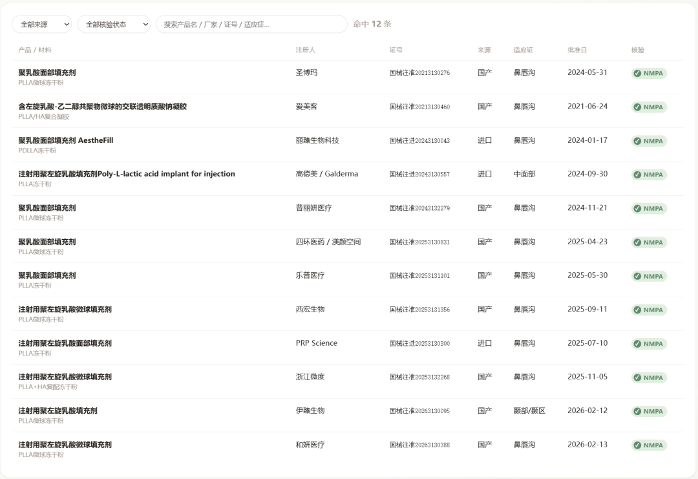This screenshot has height=479, width=698.
Task: Open the 全部来源 source dropdown
Action: click(x=41, y=24)
